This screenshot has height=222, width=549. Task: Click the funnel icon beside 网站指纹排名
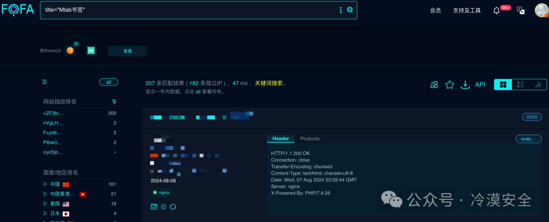click(114, 102)
